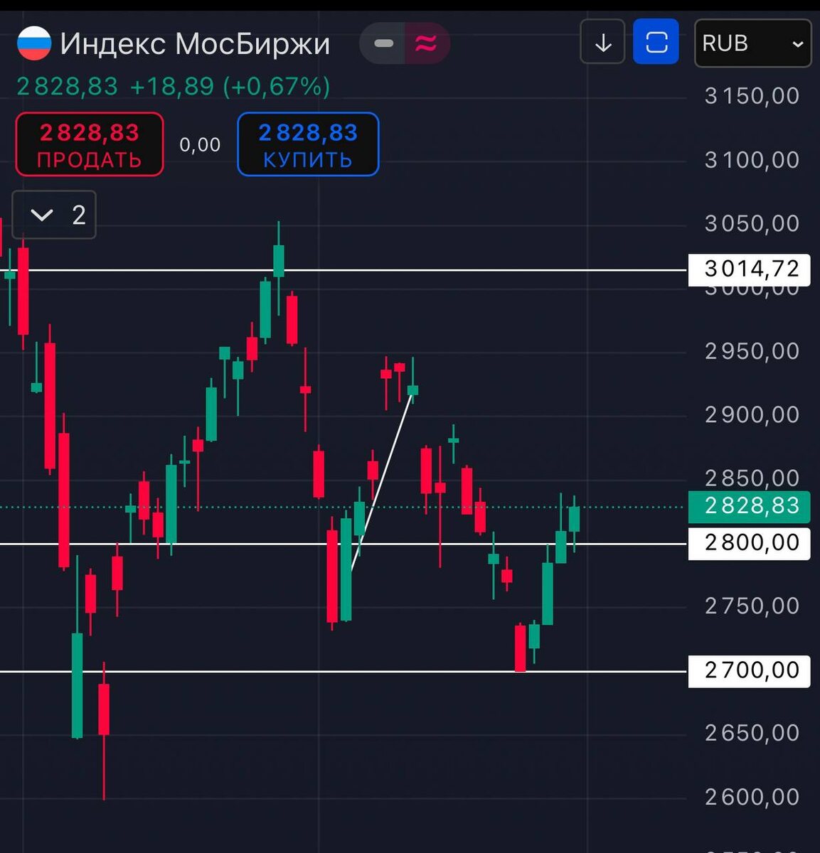Click the 2950,00 price scale value
820x853 pixels.
click(752, 351)
